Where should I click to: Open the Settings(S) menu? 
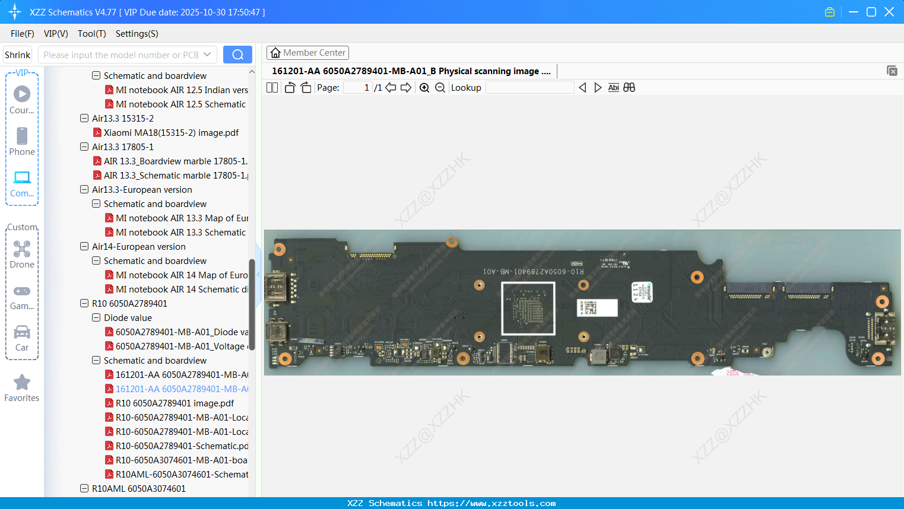coord(137,34)
